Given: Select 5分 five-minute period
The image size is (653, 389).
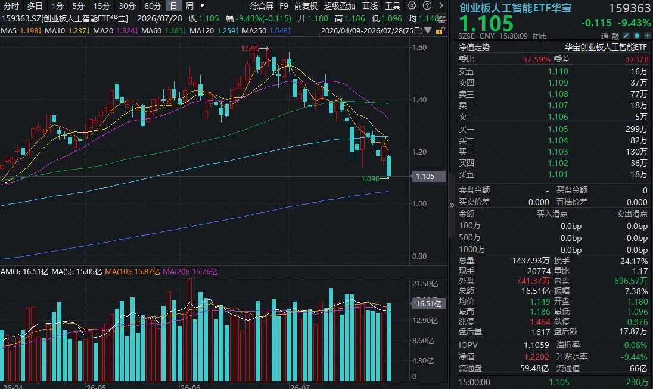Looking at the screenshot, I should pos(78,6).
